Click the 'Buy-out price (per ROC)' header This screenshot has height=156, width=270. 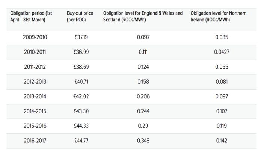pos(80,16)
